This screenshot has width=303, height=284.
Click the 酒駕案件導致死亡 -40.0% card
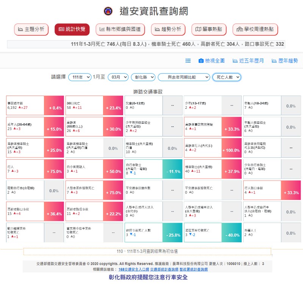[213, 232]
